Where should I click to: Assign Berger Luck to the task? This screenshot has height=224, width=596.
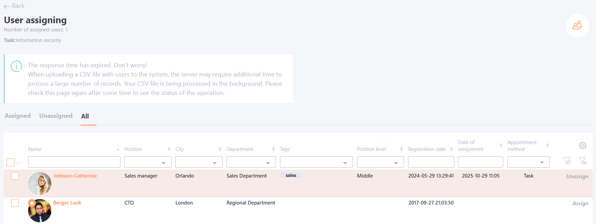[580, 204]
